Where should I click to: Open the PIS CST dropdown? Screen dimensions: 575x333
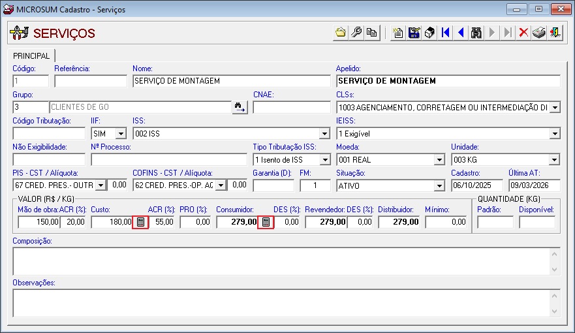[101, 185]
